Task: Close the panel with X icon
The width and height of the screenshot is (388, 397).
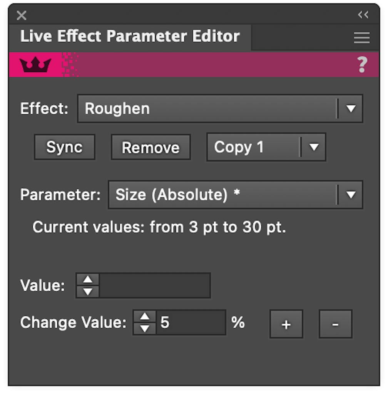Action: (22, 15)
